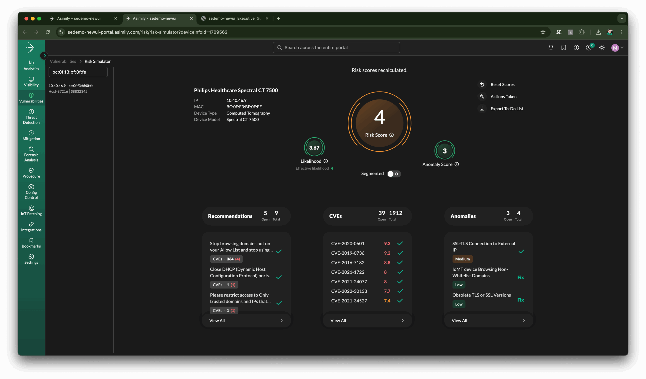The height and width of the screenshot is (379, 646).
Task: Open View All under Anomalies
Action: (x=488, y=320)
